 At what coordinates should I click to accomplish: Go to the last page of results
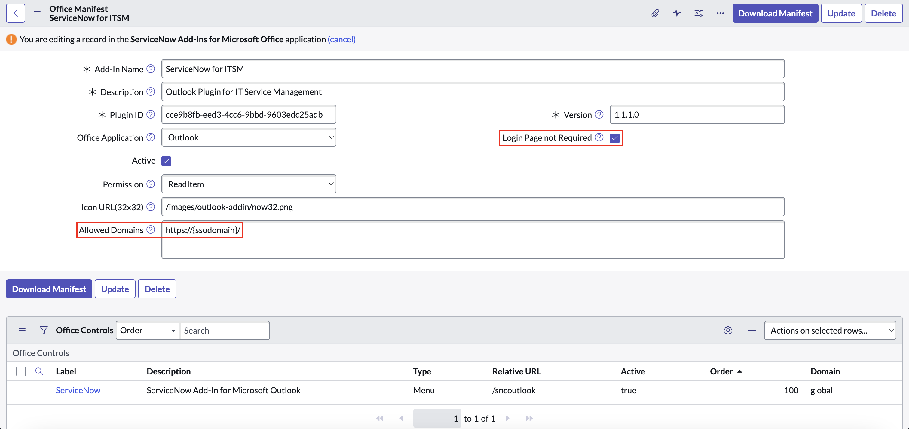point(529,418)
